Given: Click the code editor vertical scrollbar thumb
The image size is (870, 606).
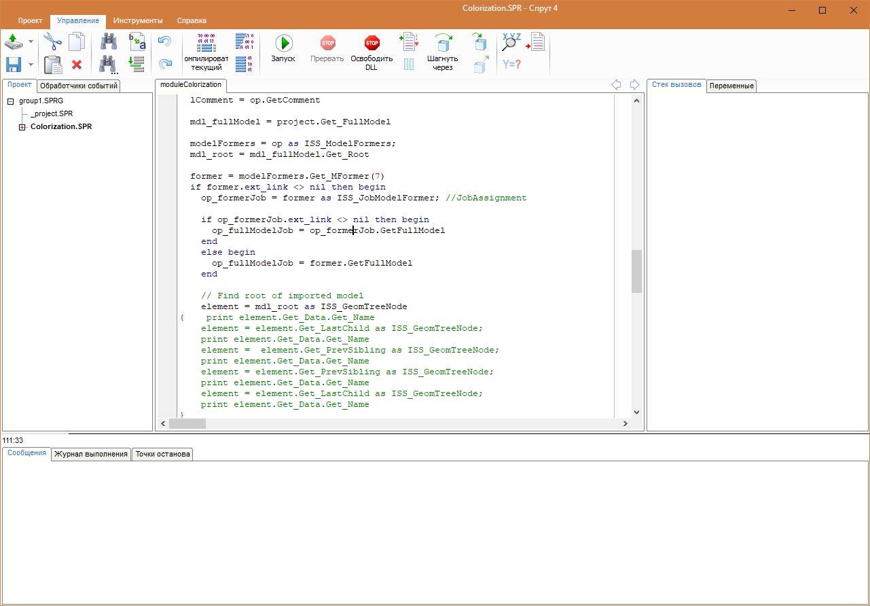Looking at the screenshot, I should click(x=636, y=271).
